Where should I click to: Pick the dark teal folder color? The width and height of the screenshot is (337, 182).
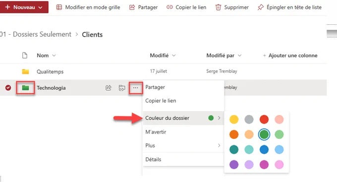pos(234,149)
